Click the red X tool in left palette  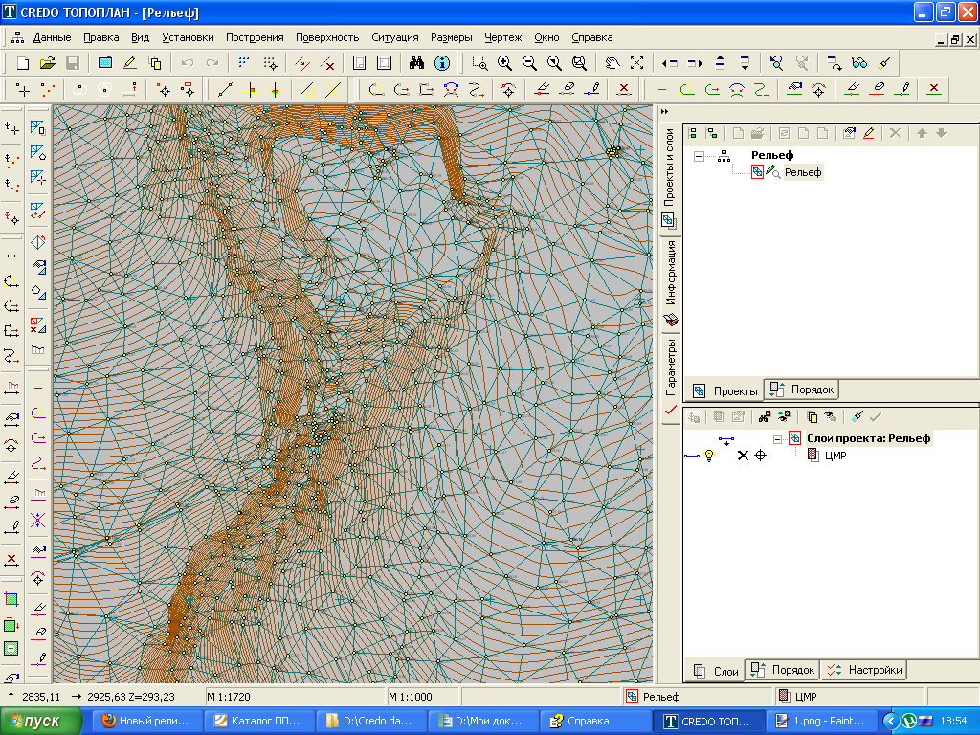11,559
